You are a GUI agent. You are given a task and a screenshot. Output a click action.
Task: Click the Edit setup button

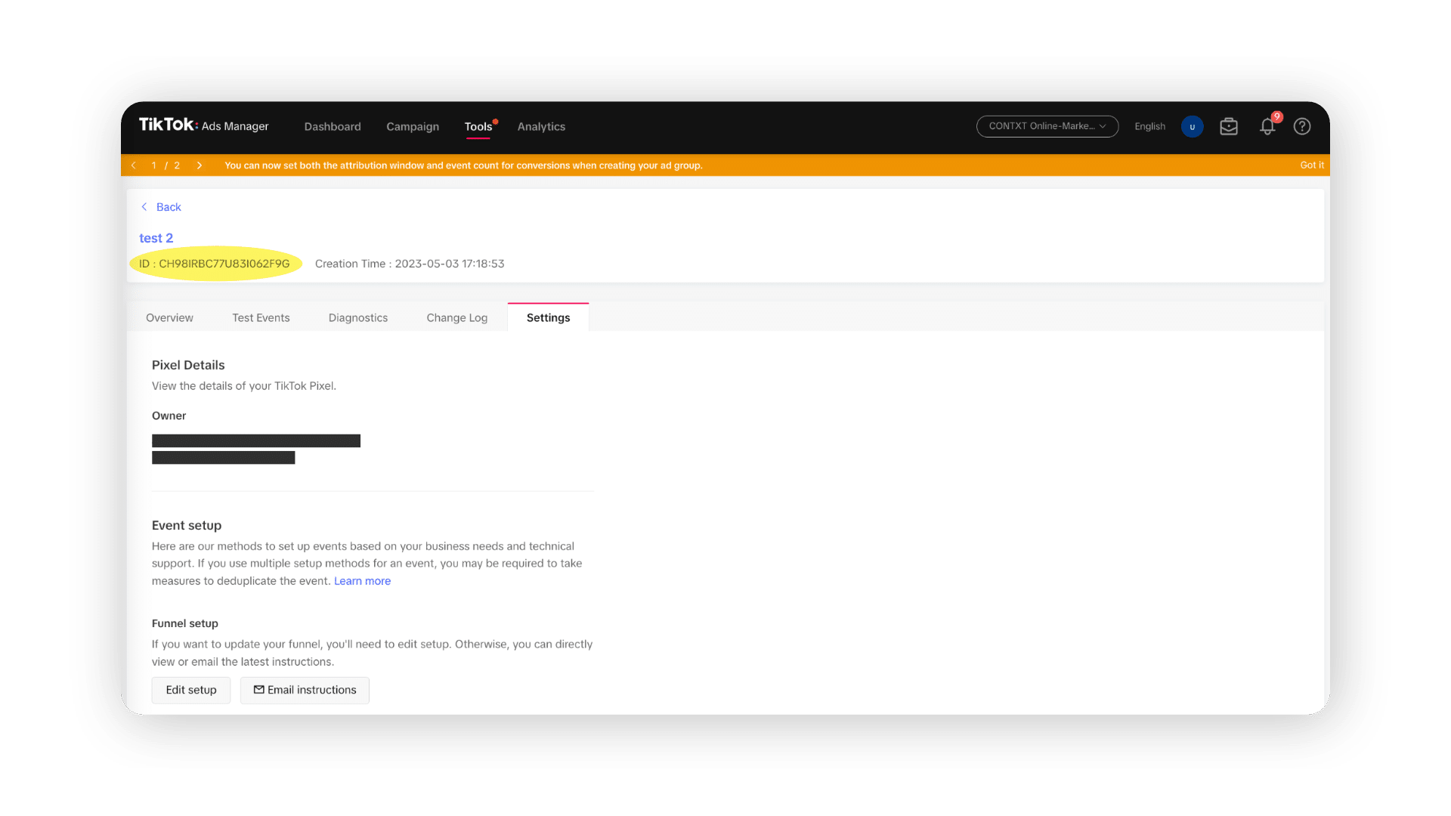pyautogui.click(x=191, y=691)
